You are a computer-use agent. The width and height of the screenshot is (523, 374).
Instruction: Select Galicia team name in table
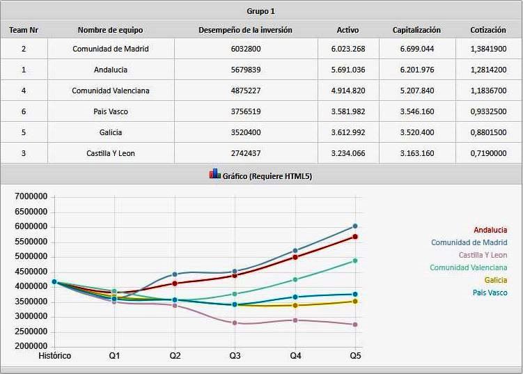(x=111, y=132)
